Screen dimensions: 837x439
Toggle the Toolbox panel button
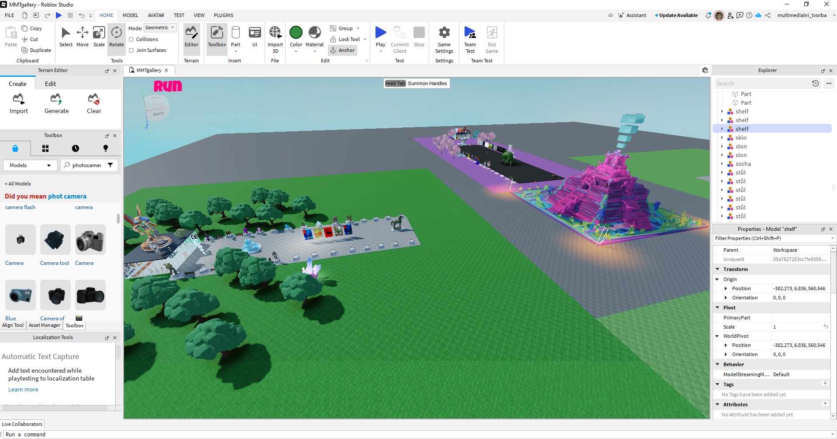tap(217, 37)
